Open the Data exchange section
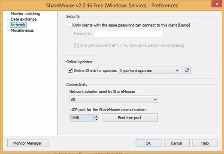Image resolution: width=224 pixels, height=154 pixels. click(x=24, y=19)
